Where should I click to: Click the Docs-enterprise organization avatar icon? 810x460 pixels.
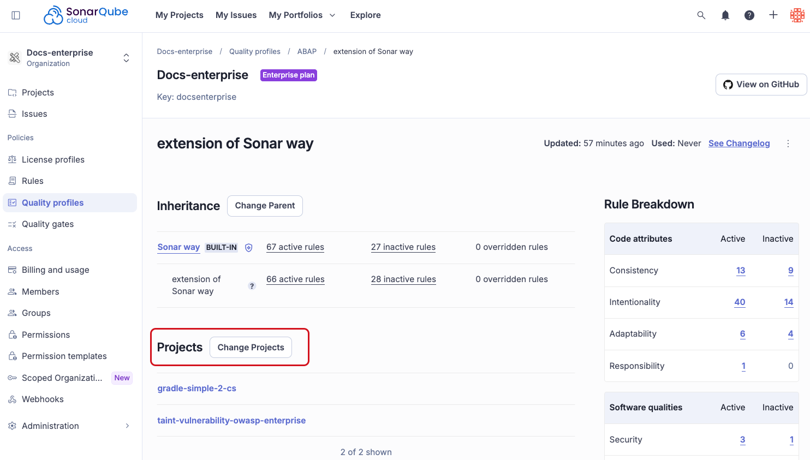tap(15, 58)
